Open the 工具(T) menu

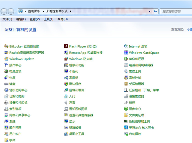pyautogui.click(x=49, y=19)
